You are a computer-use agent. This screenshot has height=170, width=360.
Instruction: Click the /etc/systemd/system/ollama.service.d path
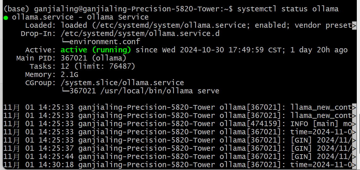[x=140, y=34]
